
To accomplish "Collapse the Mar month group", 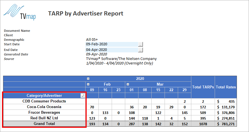I will 128,84.
